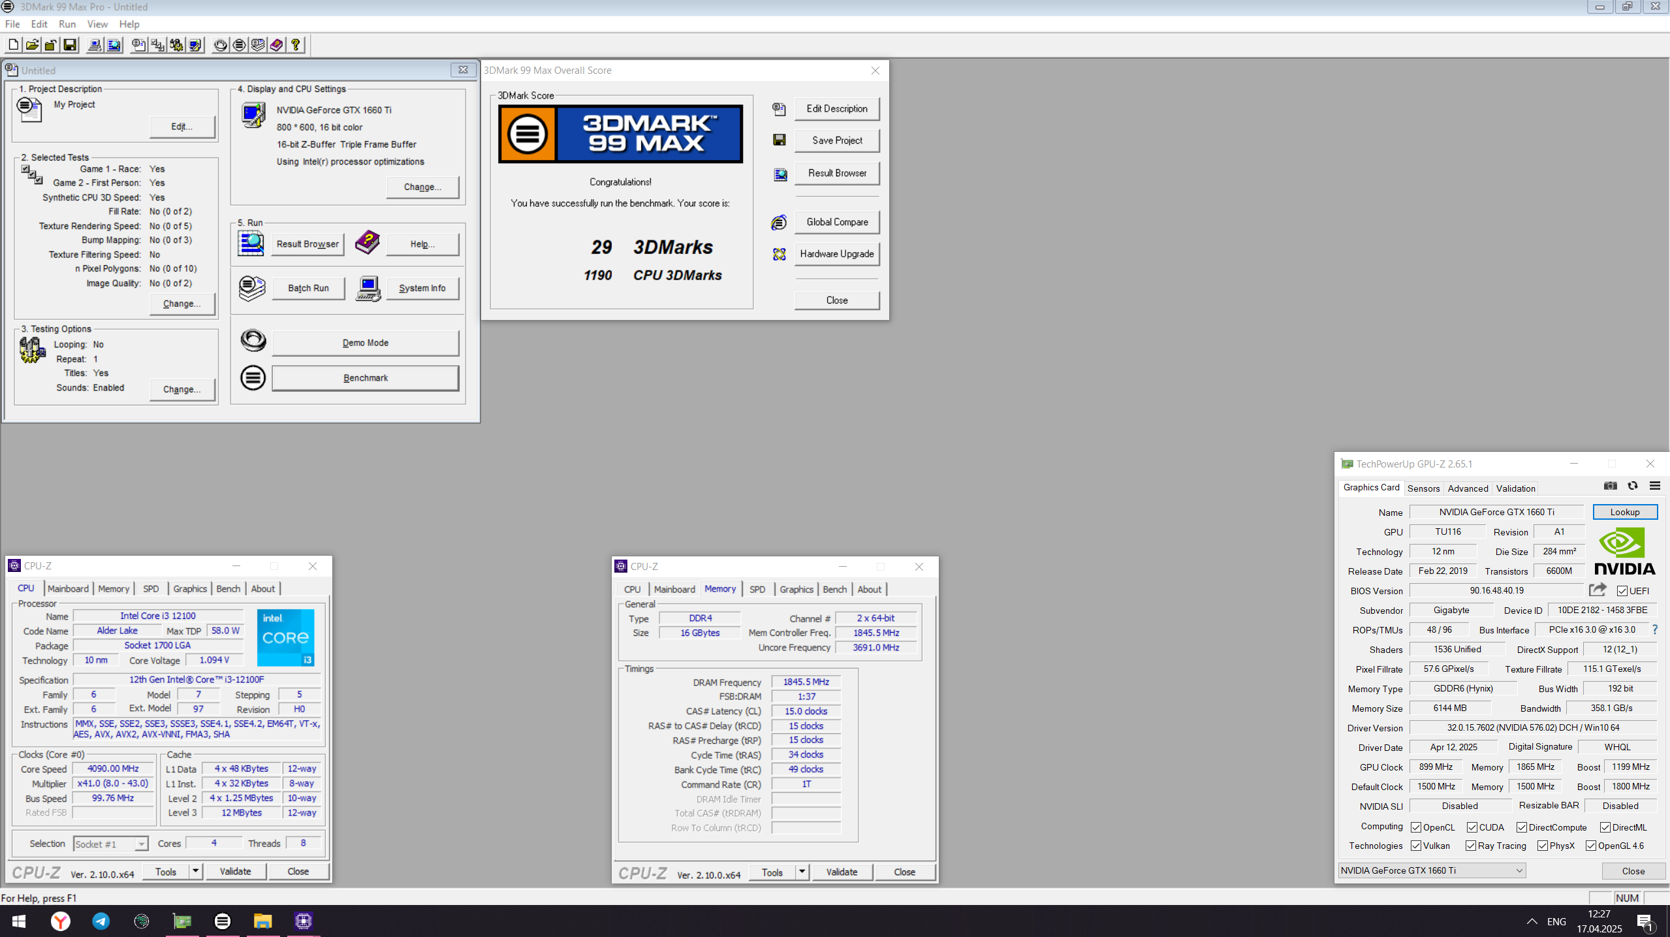Open Telegram from the taskbar
This screenshot has width=1670, height=937.
101,921
